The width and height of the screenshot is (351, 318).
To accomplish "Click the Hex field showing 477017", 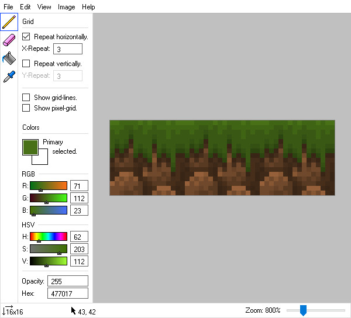I will pyautogui.click(x=68, y=293).
